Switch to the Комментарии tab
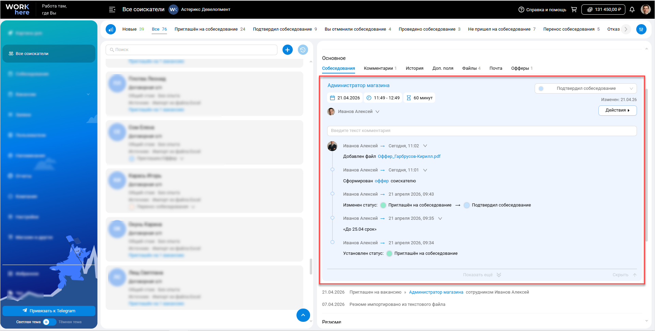Image resolution: width=655 pixels, height=331 pixels. 380,68
